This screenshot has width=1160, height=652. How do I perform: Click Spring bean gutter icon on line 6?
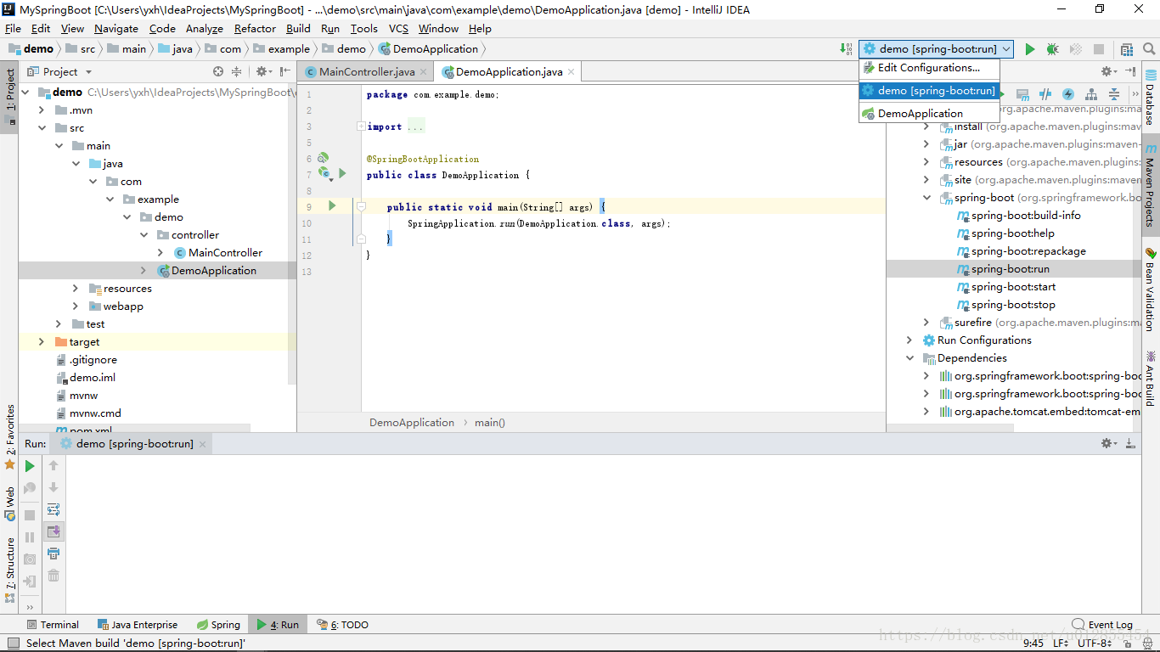coord(323,159)
